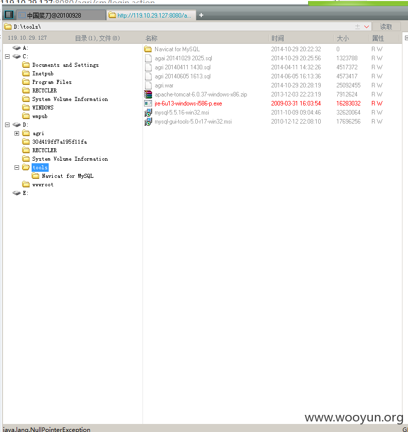The width and height of the screenshot is (408, 432).
Task: Open the path history dropdown arrow
Action: coord(366,27)
